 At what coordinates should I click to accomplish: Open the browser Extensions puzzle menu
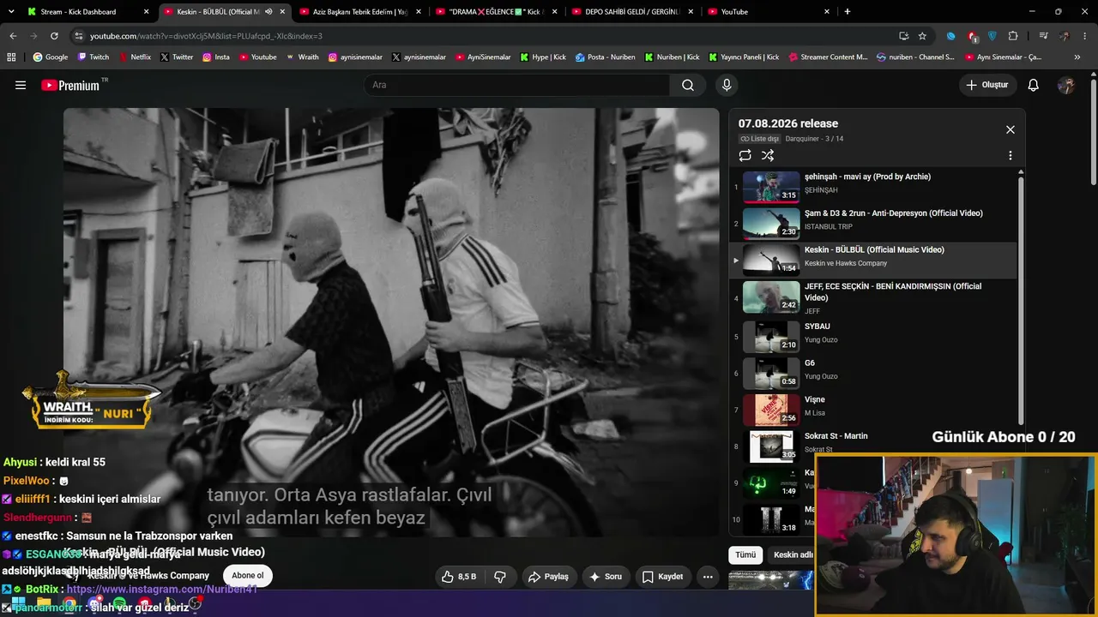(1013, 36)
